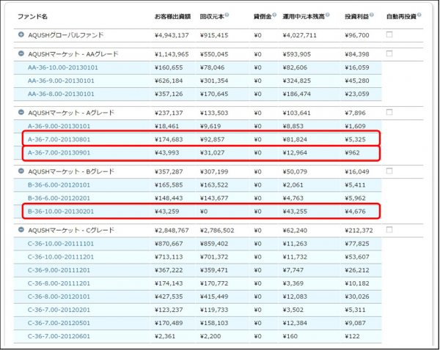Click the 投資利益 column header text
The width and height of the screenshot is (440, 350).
[x=356, y=17]
